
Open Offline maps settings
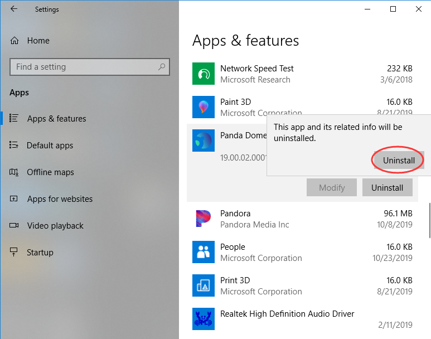pos(50,172)
